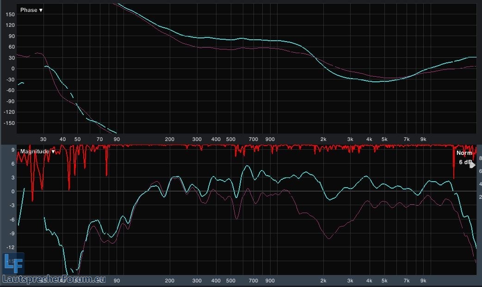Click the 6 dB threshold text

464,163
